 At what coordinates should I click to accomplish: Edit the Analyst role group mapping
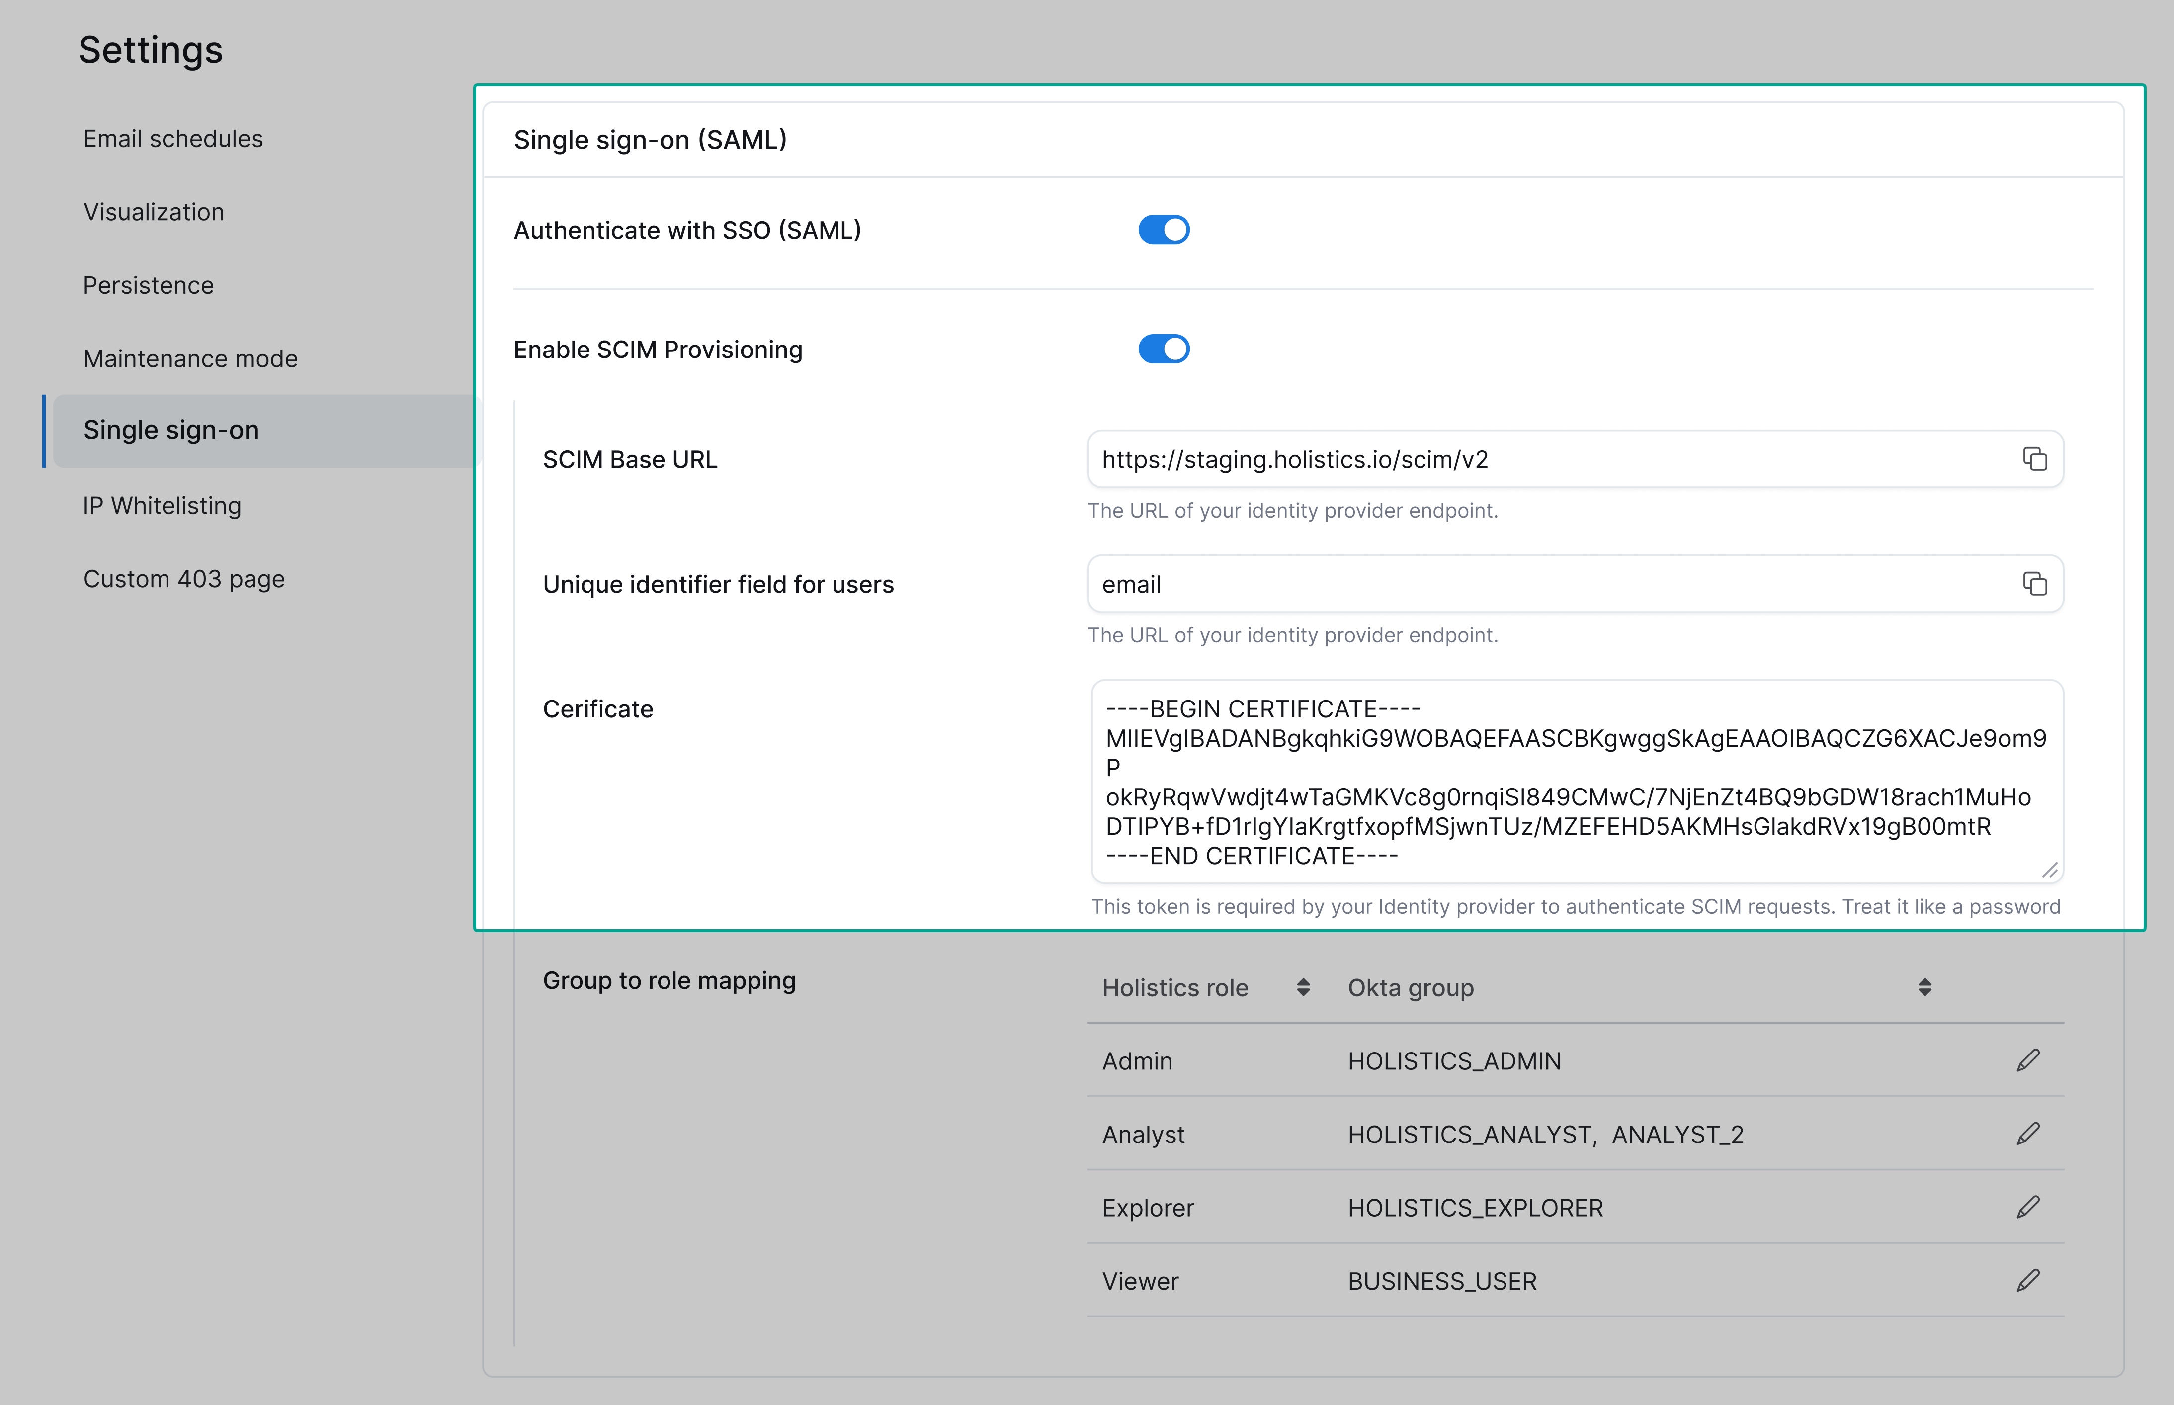point(2030,1133)
